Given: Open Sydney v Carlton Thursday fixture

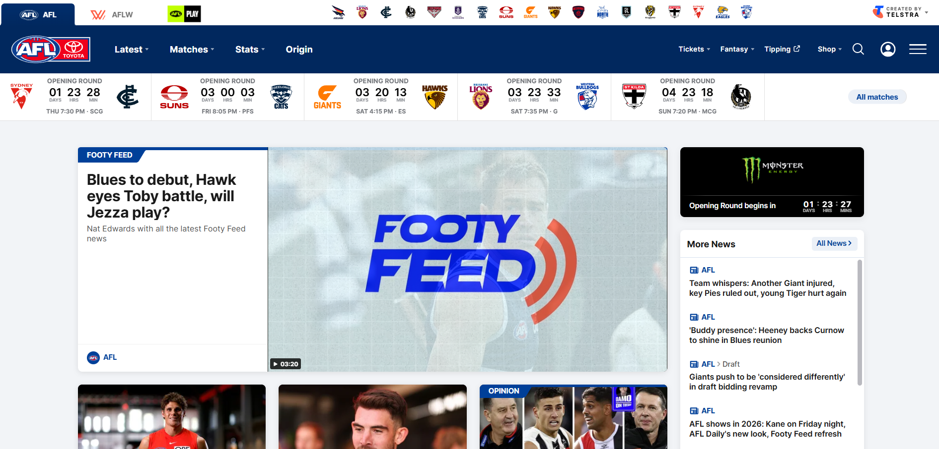Looking at the screenshot, I should [74, 97].
